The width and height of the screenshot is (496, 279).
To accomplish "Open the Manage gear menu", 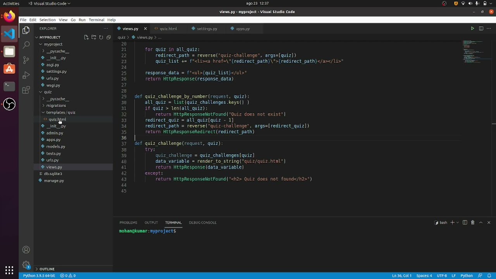I will tap(26, 265).
